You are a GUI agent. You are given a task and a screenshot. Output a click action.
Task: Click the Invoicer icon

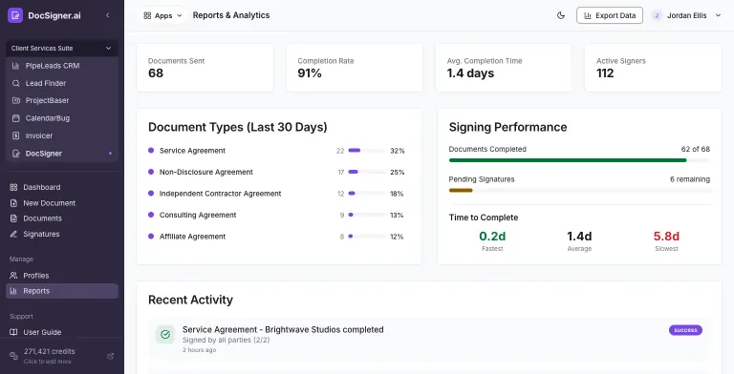[15, 135]
